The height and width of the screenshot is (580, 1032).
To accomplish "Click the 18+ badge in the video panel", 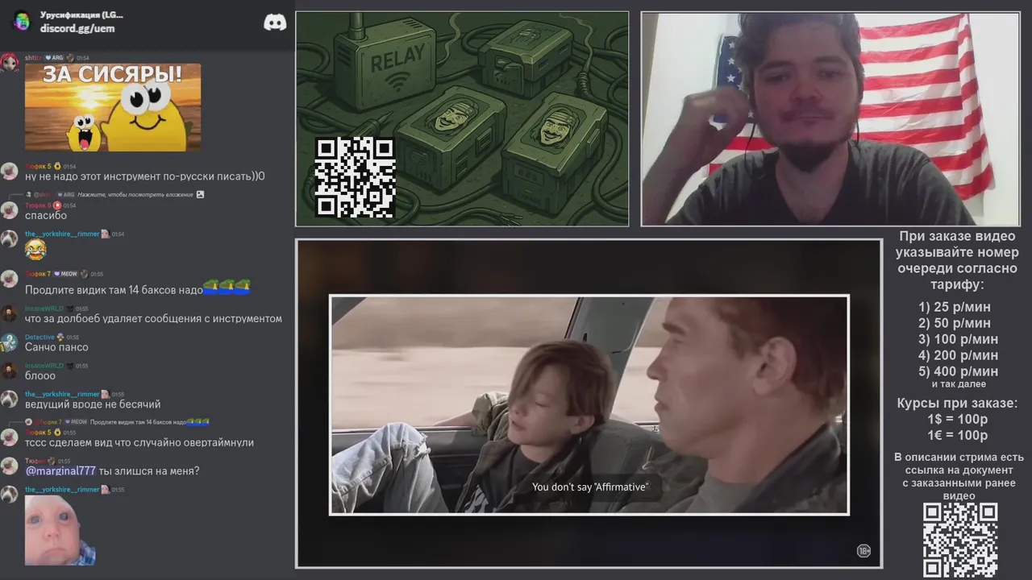I will pyautogui.click(x=863, y=551).
